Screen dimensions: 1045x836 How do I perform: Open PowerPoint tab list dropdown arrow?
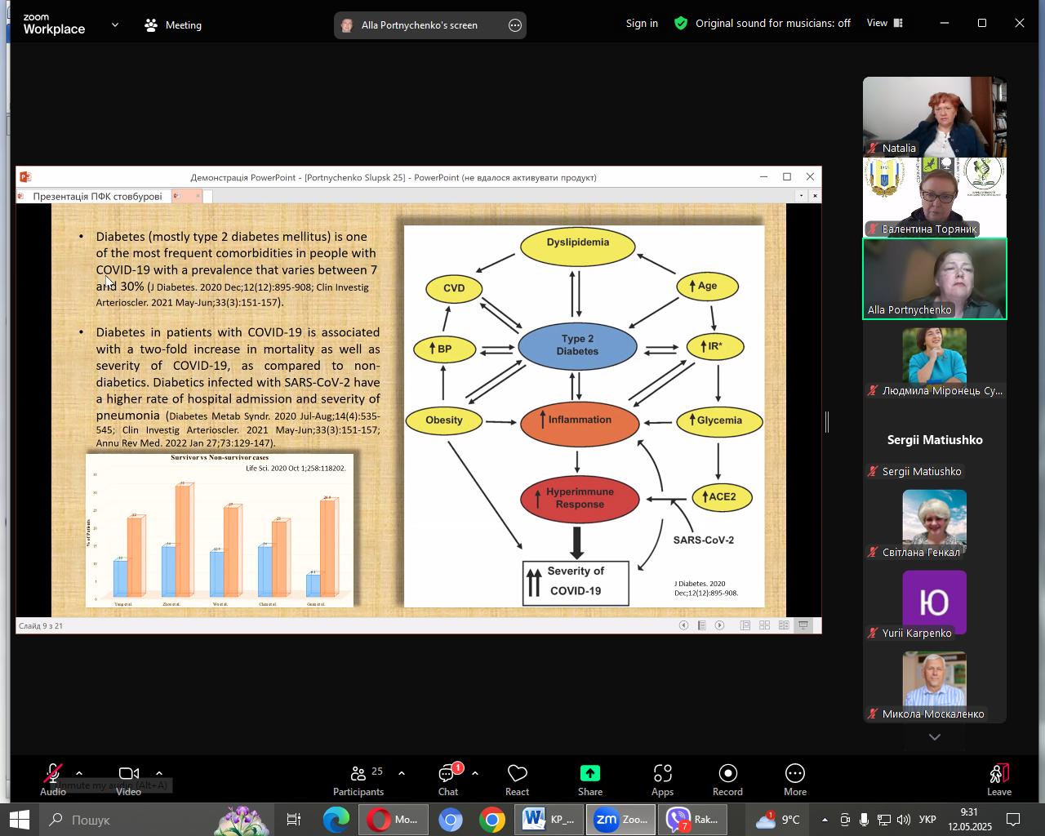(x=801, y=196)
